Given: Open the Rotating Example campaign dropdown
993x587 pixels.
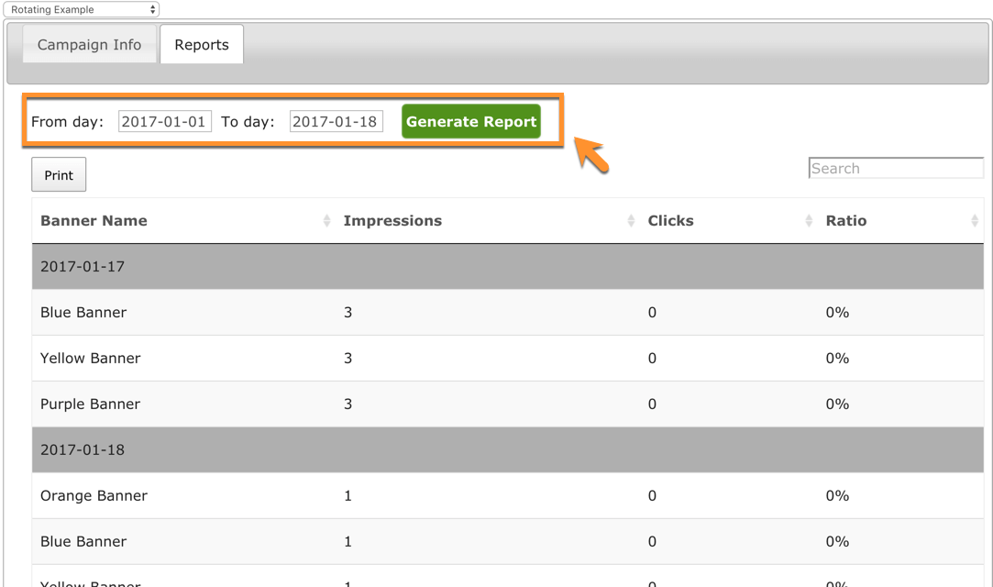Looking at the screenshot, I should pyautogui.click(x=81, y=10).
